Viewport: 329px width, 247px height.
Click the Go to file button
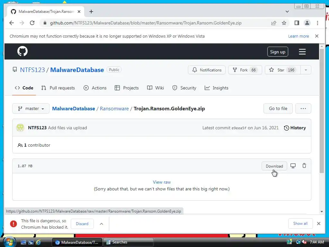coord(278,108)
